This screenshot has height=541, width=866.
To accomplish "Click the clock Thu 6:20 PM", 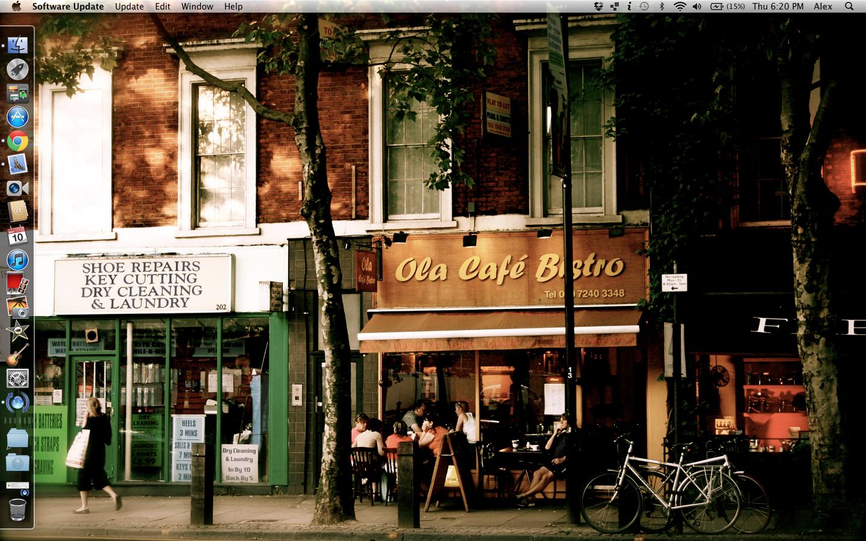I will [x=778, y=7].
